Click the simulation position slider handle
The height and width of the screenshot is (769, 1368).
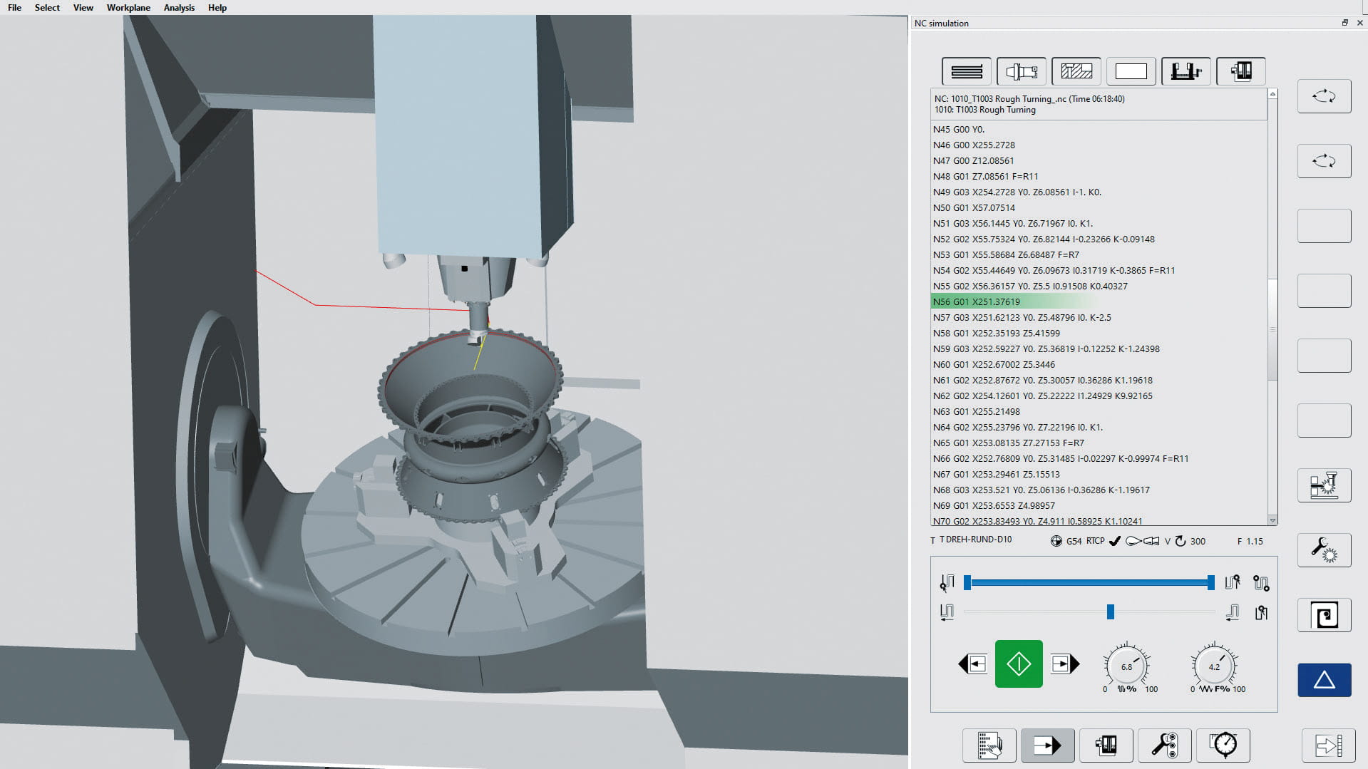pyautogui.click(x=1110, y=611)
